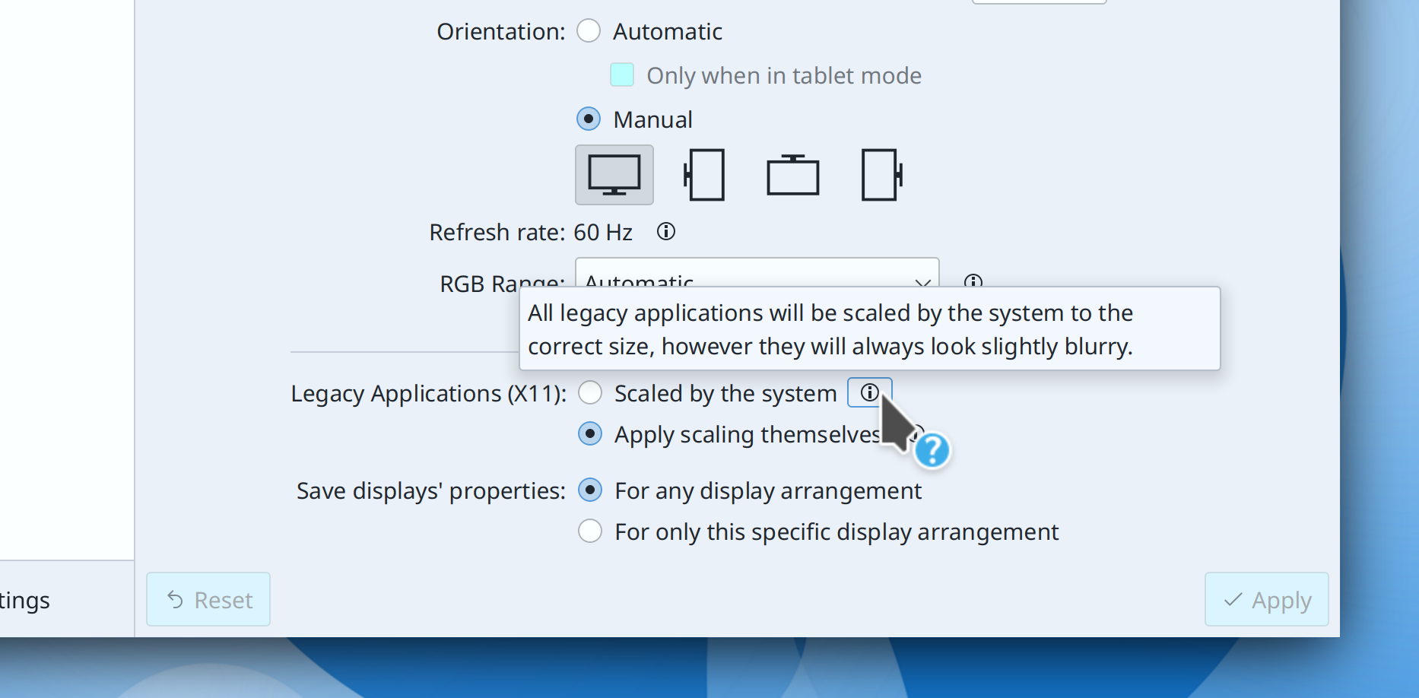The width and height of the screenshot is (1419, 698).
Task: Select portrait orientation icon with stand on right
Action: [x=881, y=175]
